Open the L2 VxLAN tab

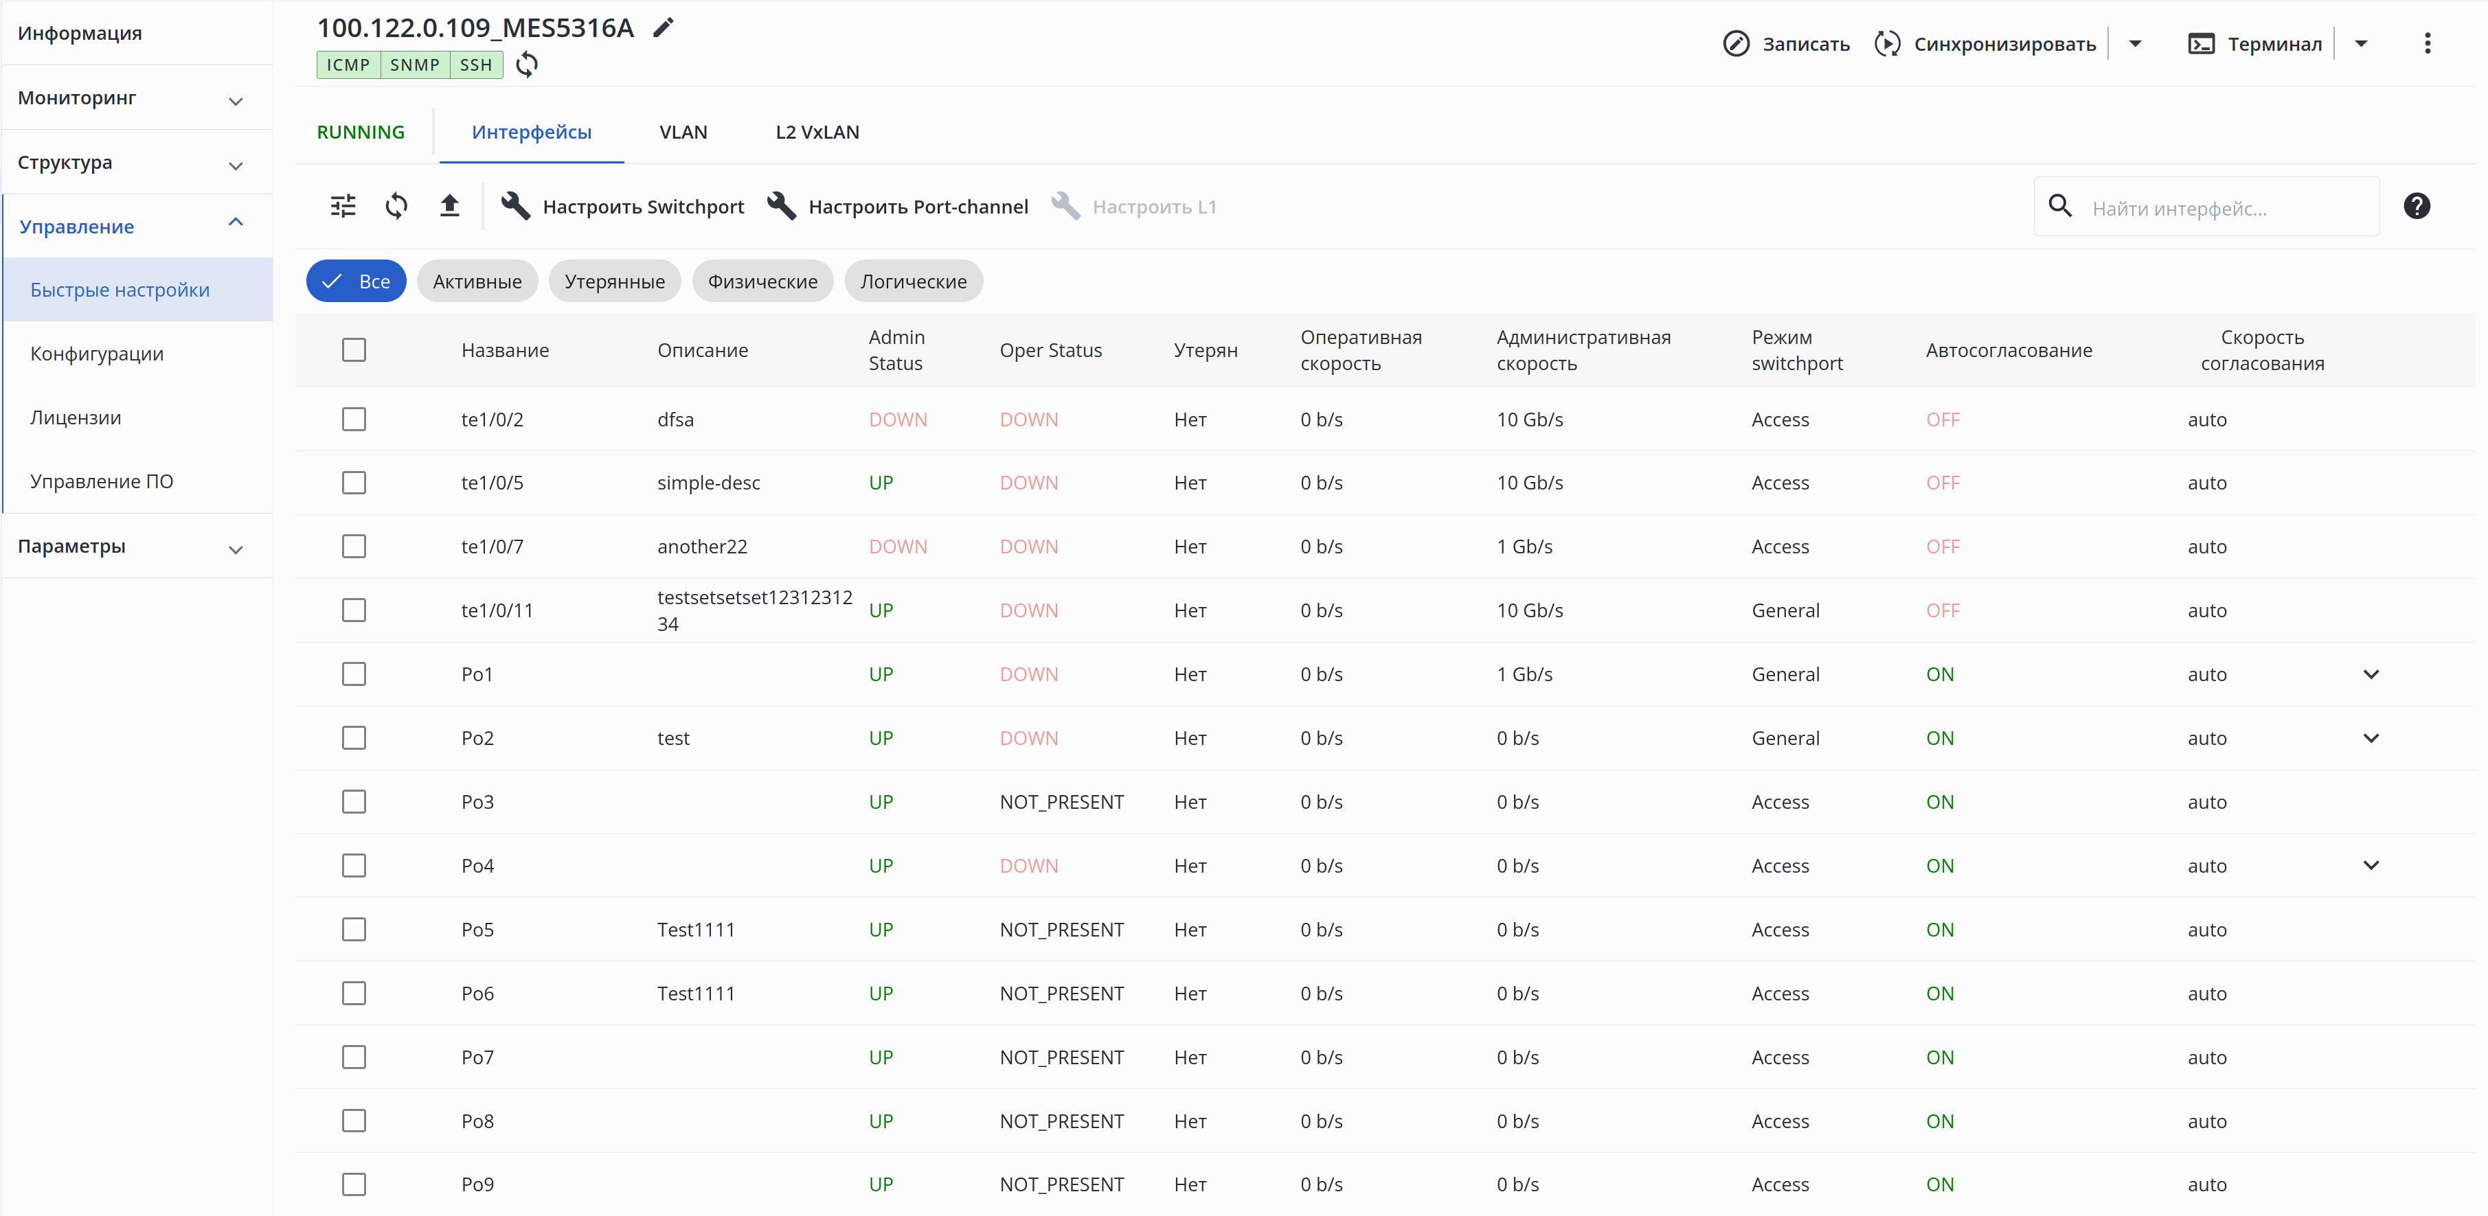point(817,133)
